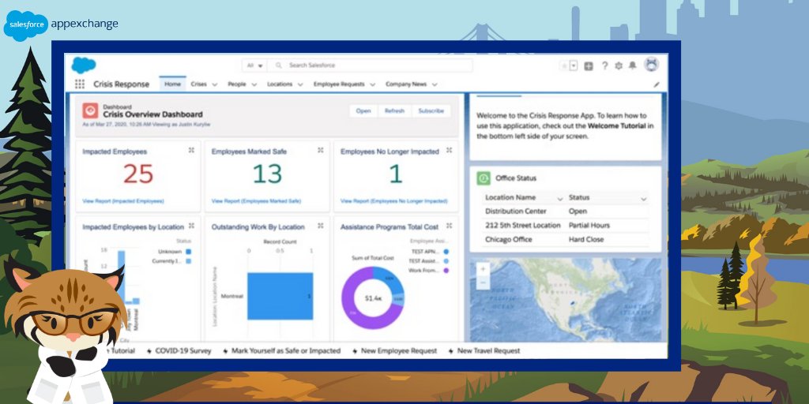Viewport: 809px width, 404px height.
Task: Expand the Impacted Employees widget
Action: tap(191, 150)
